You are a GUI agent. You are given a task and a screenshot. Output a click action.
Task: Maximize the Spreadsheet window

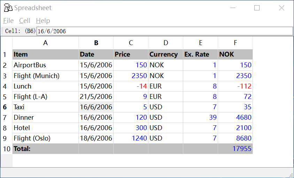click(257, 8)
